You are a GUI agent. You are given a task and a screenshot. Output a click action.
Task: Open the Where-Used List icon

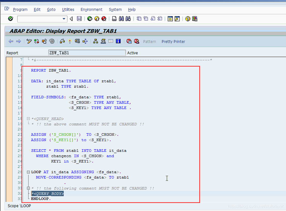85,41
